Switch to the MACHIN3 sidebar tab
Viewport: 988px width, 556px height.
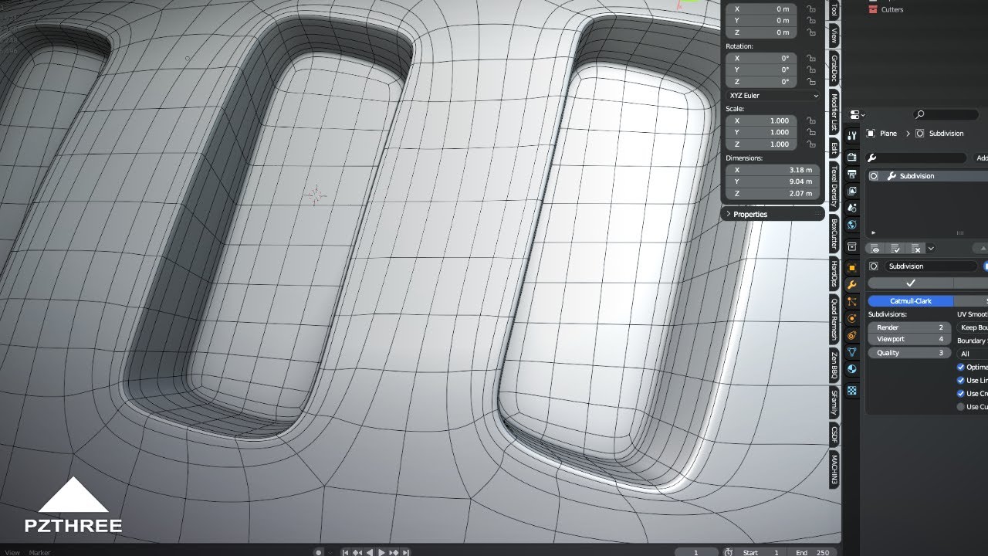[834, 469]
